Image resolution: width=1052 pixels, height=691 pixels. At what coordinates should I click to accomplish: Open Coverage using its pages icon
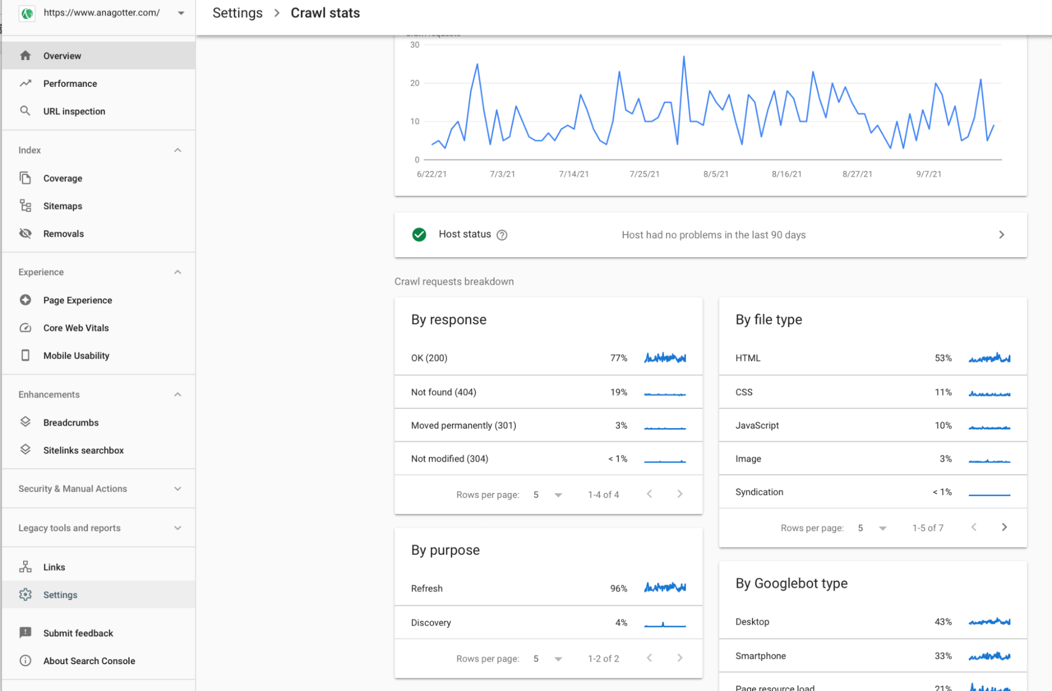(25, 178)
